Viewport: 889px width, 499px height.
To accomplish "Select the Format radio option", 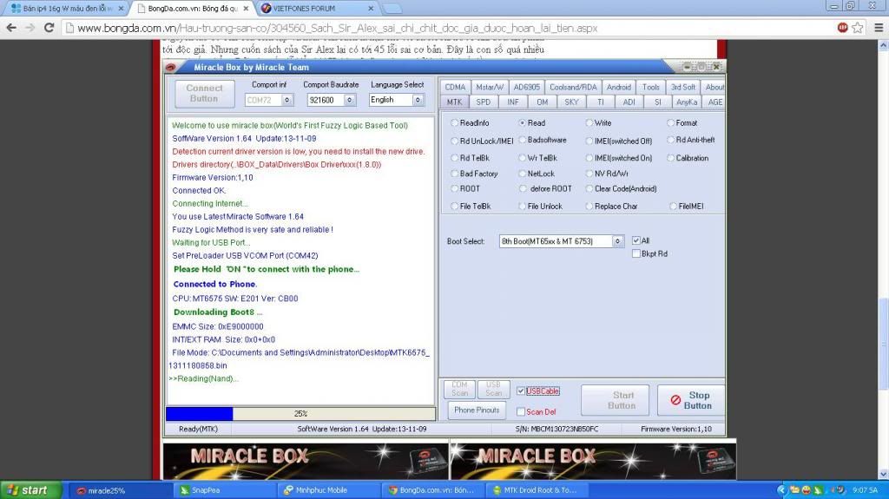I will 671,123.
